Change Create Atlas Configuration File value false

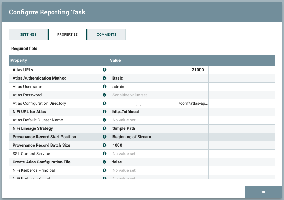(159, 162)
